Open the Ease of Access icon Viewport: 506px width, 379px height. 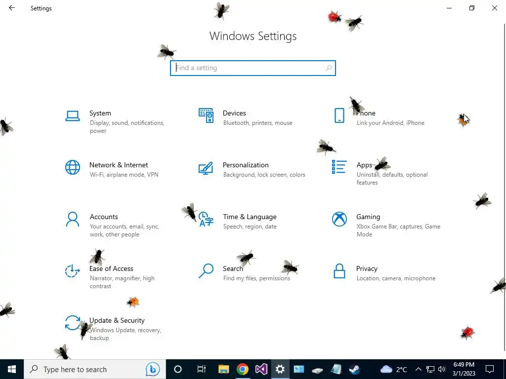point(72,271)
